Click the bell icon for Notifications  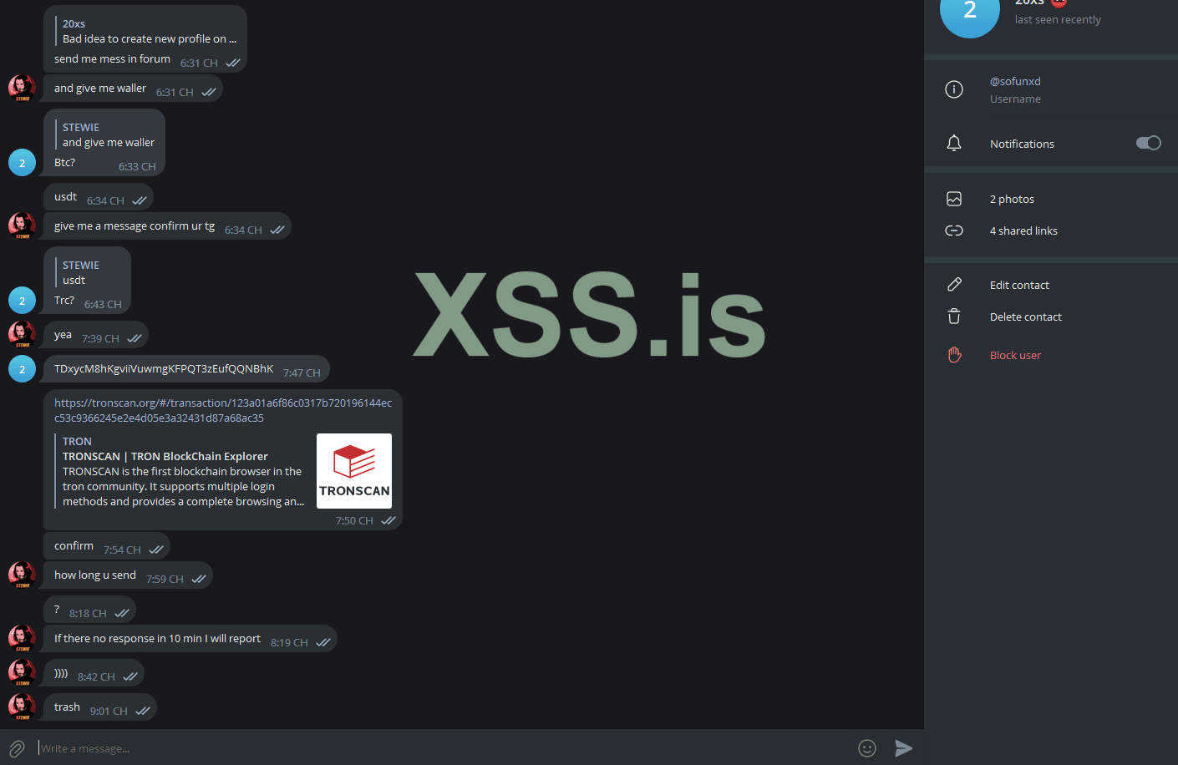[x=954, y=144]
